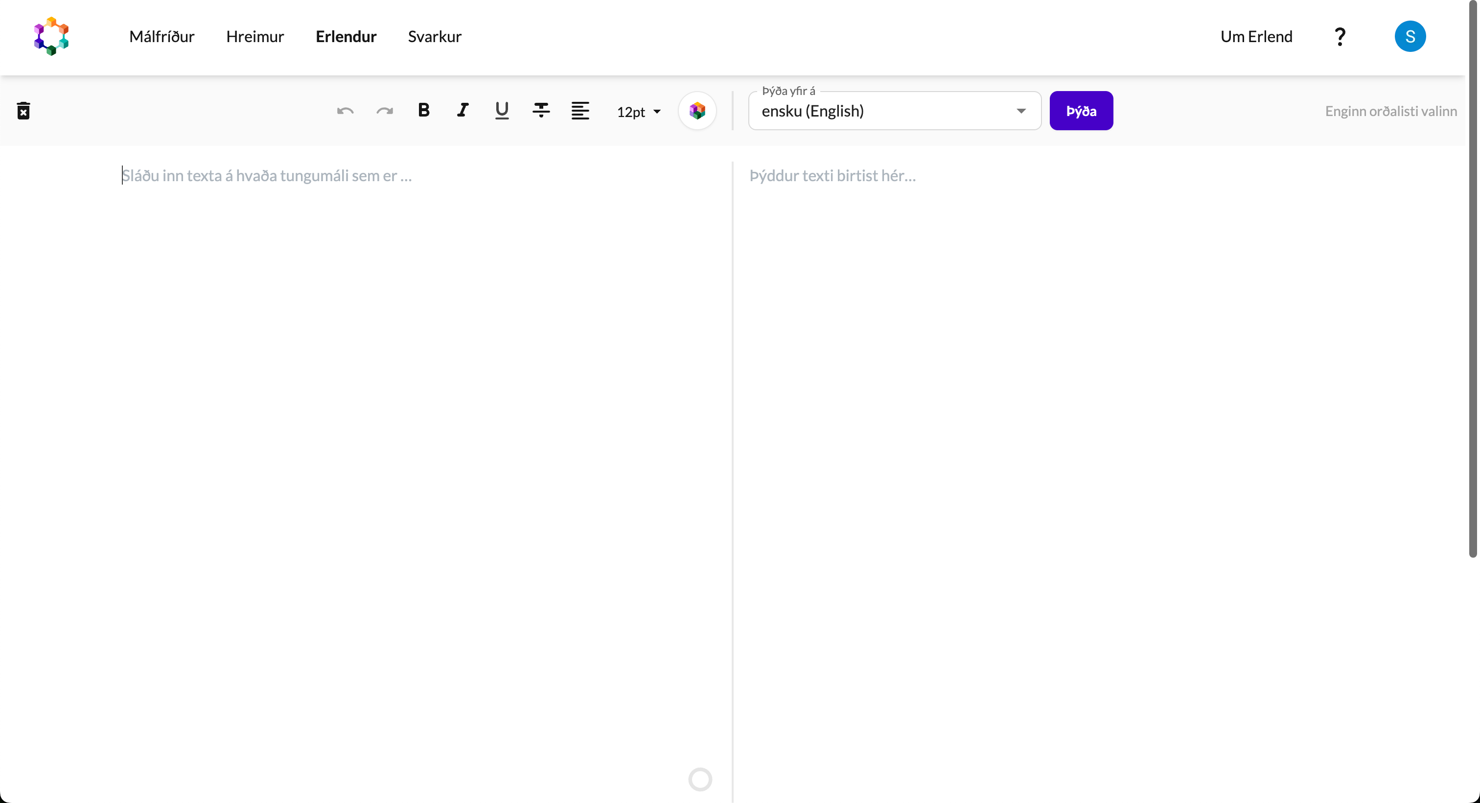Click the question mark help icon
This screenshot has width=1480, height=803.
point(1340,36)
